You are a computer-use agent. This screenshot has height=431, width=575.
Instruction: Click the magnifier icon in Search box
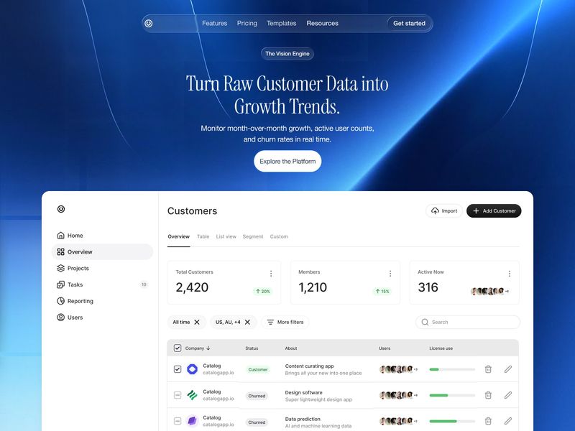425,322
